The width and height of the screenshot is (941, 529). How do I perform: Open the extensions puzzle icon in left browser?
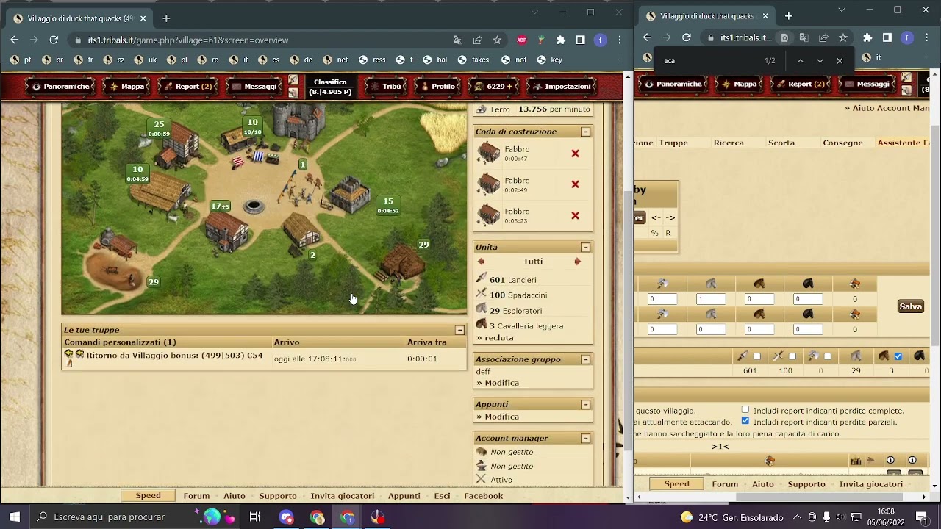click(x=561, y=40)
